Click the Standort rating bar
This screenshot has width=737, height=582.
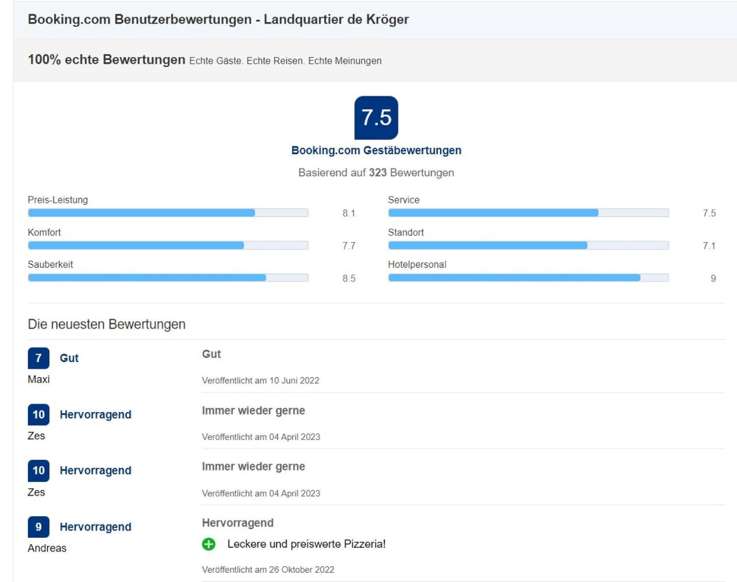528,246
